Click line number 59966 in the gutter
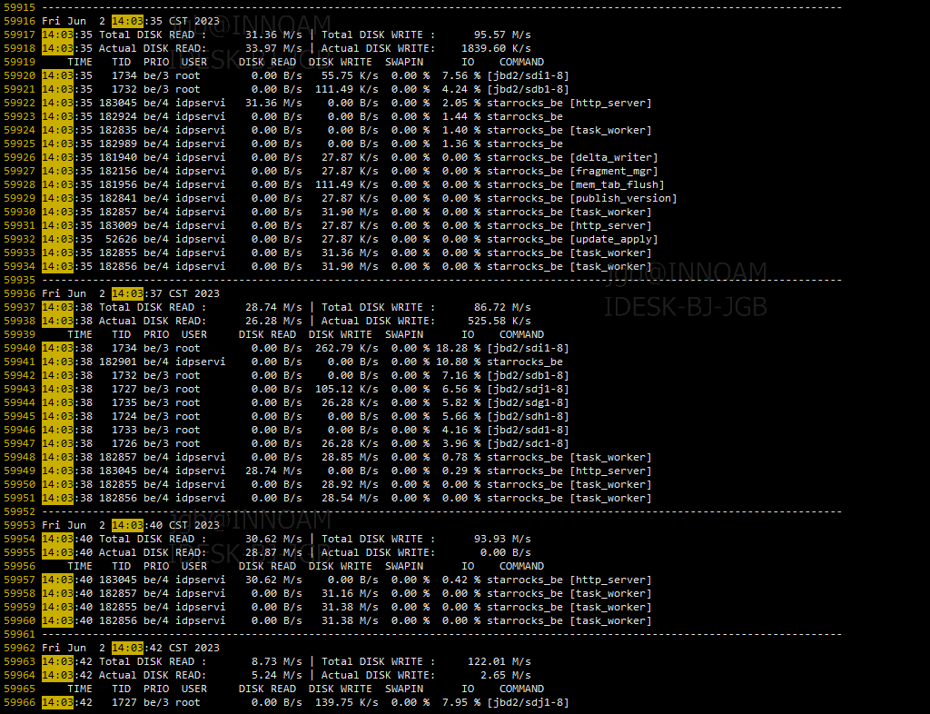Screen dimensions: 930x714 coord(19,702)
